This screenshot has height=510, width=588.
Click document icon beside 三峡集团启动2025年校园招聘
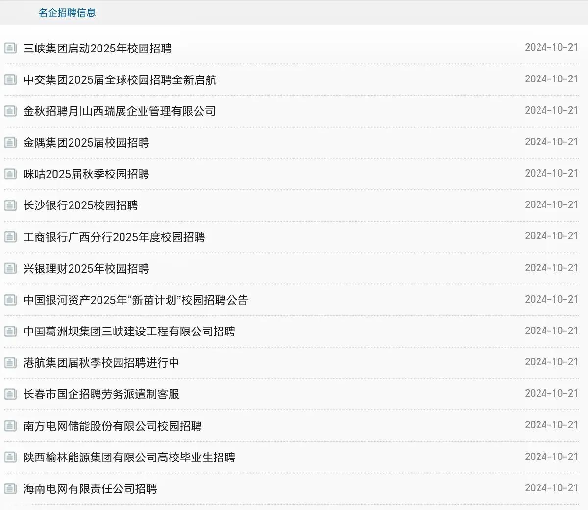pyautogui.click(x=10, y=48)
